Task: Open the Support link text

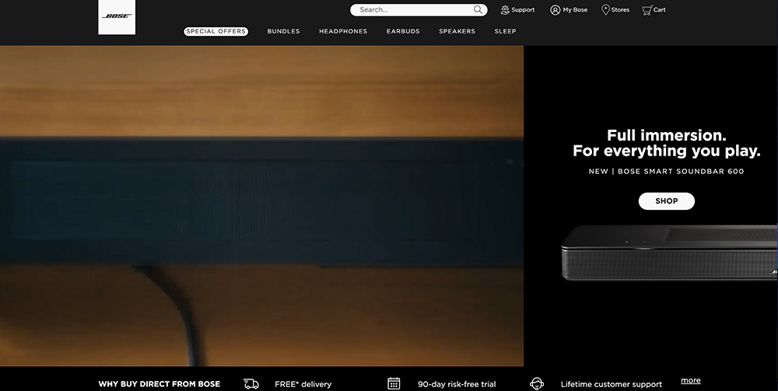Action: pyautogui.click(x=523, y=10)
